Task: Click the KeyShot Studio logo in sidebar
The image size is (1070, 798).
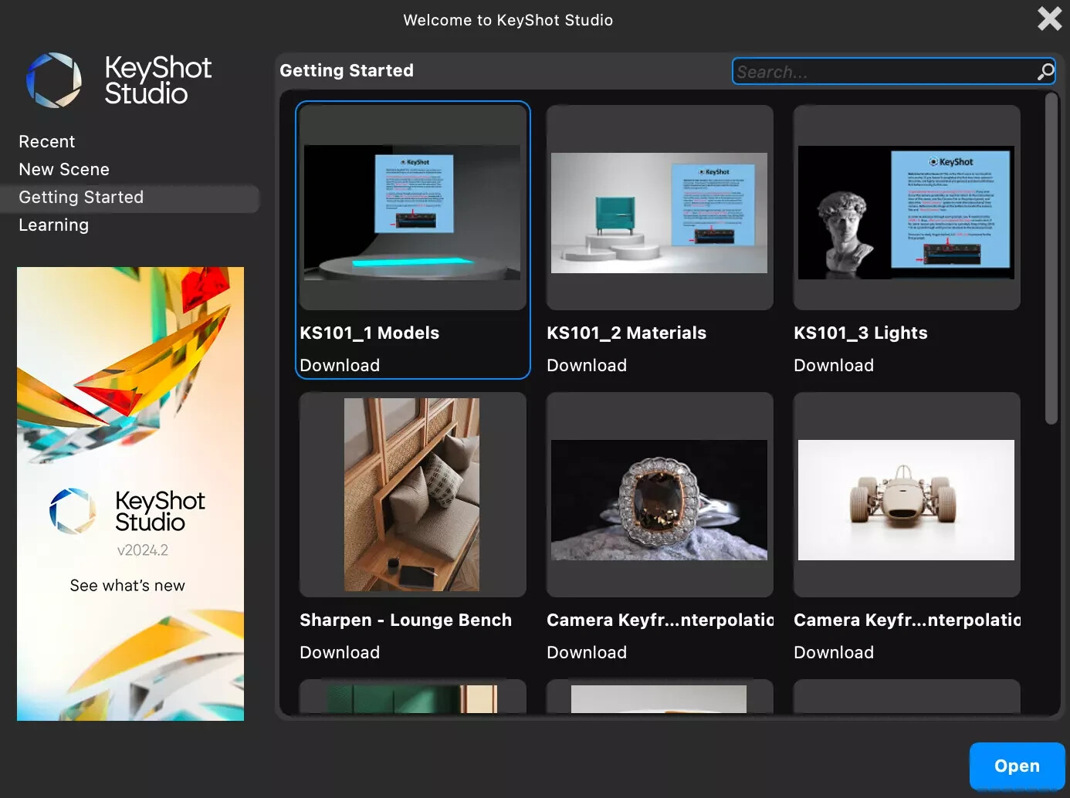Action: pyautogui.click(x=119, y=80)
